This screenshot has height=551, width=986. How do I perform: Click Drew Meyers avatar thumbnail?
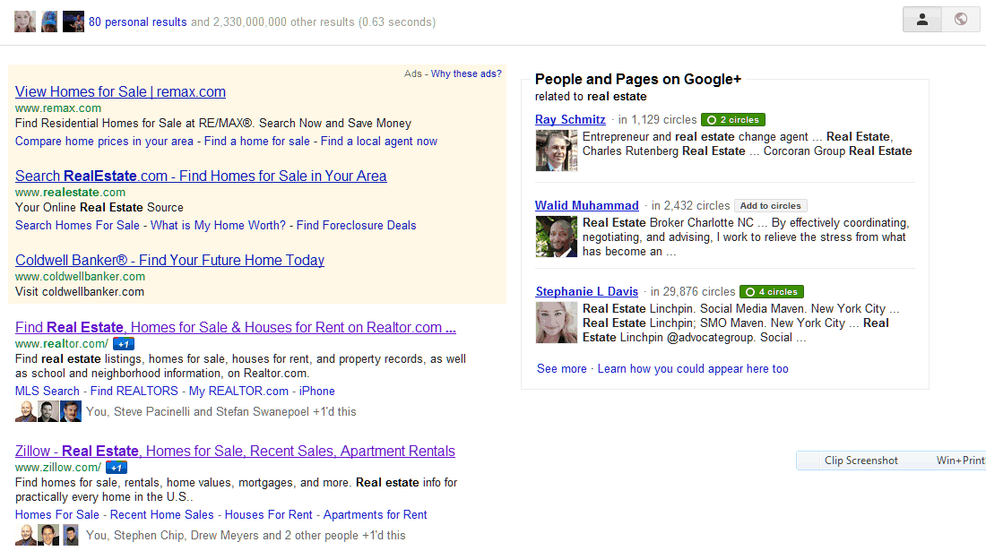(71, 535)
